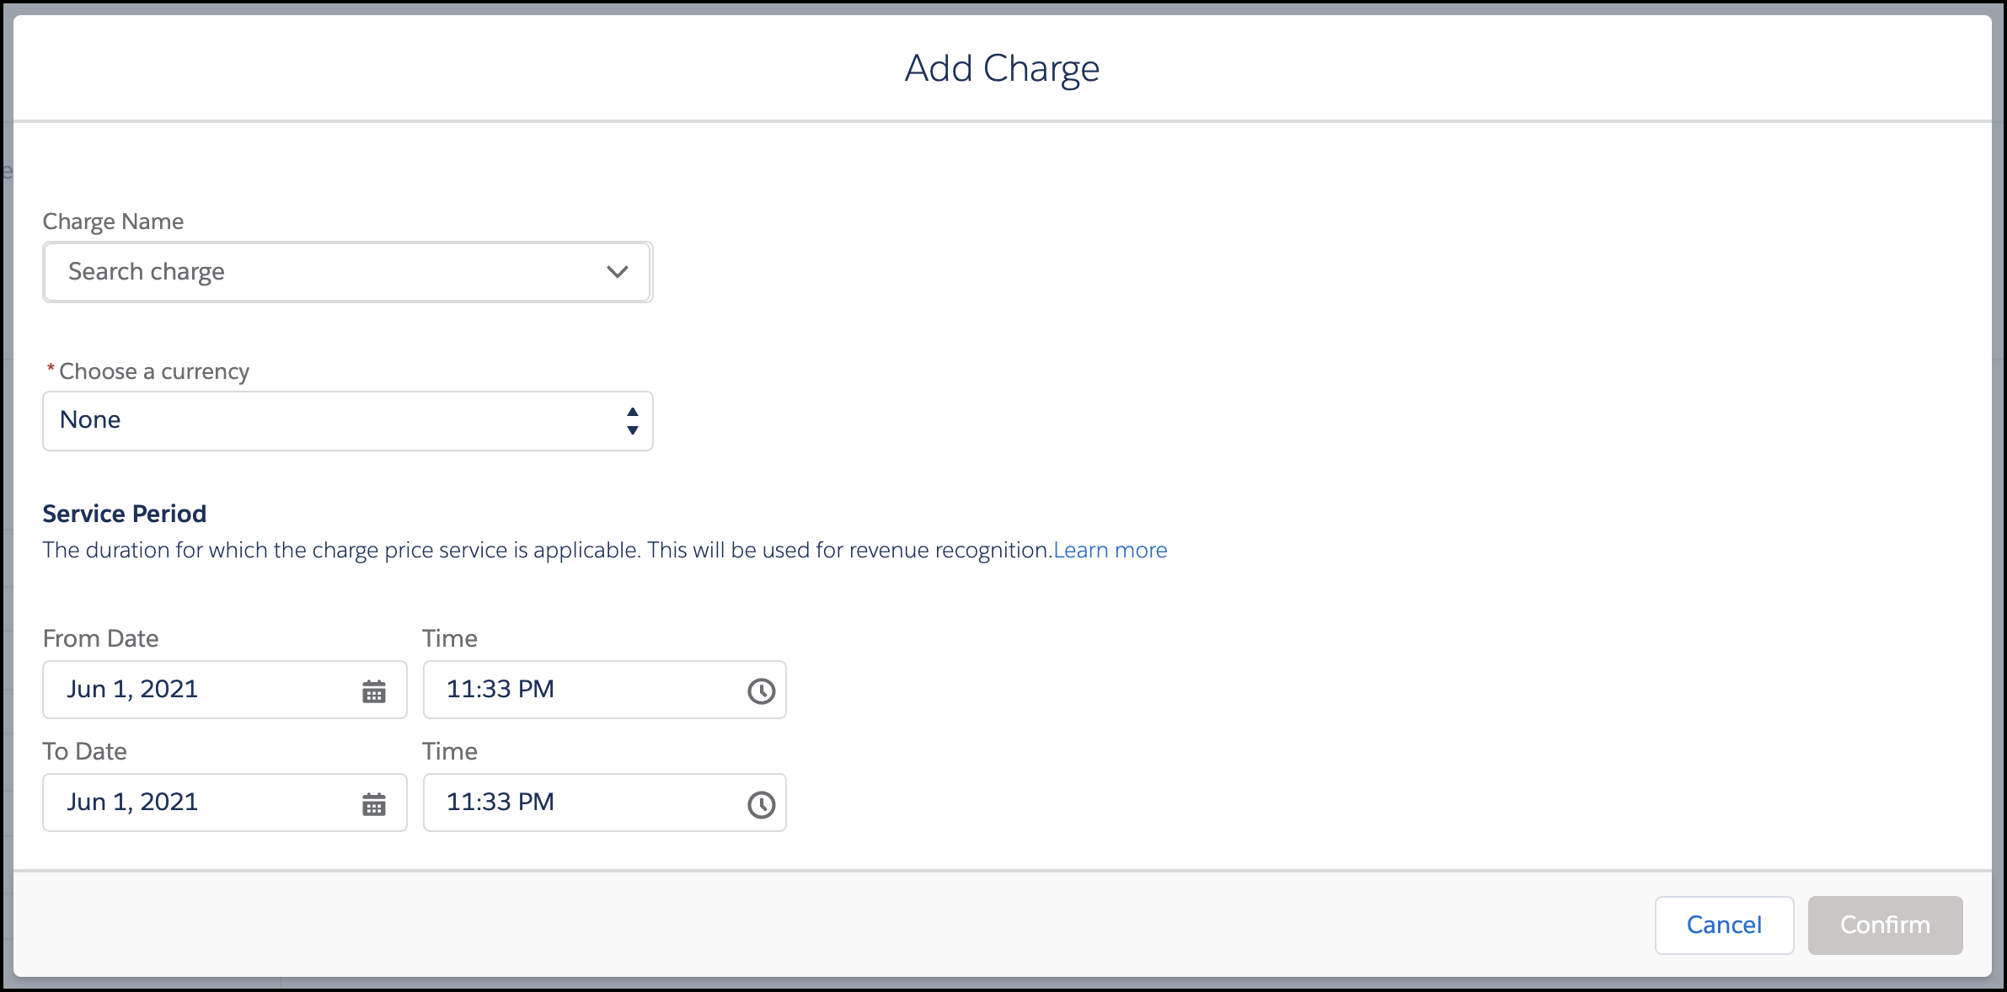The height and width of the screenshot is (992, 2007).
Task: Click the Choose a currency label
Action: pyautogui.click(x=153, y=371)
